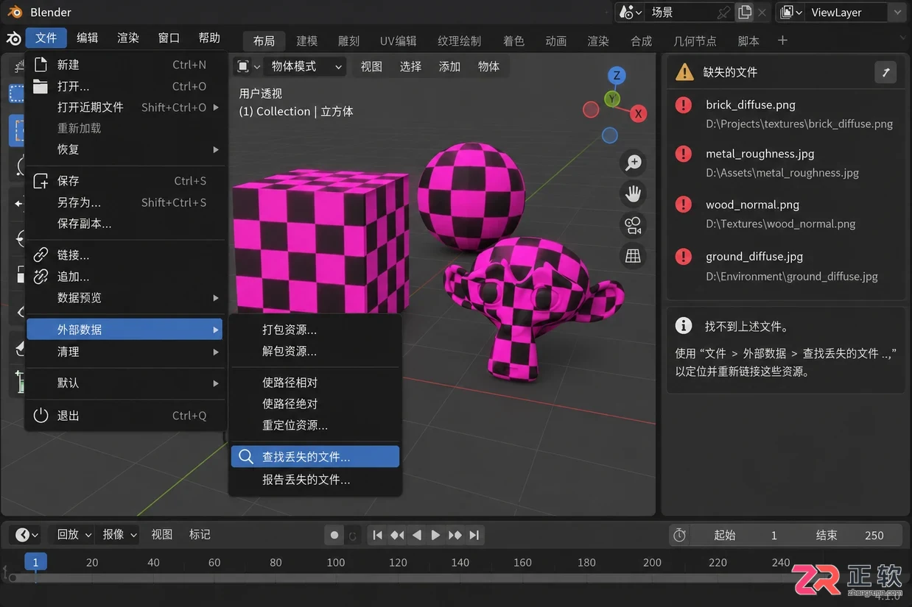Toggle camera view with the camera gizmo
Viewport: 912px width, 607px height.
coord(633,225)
